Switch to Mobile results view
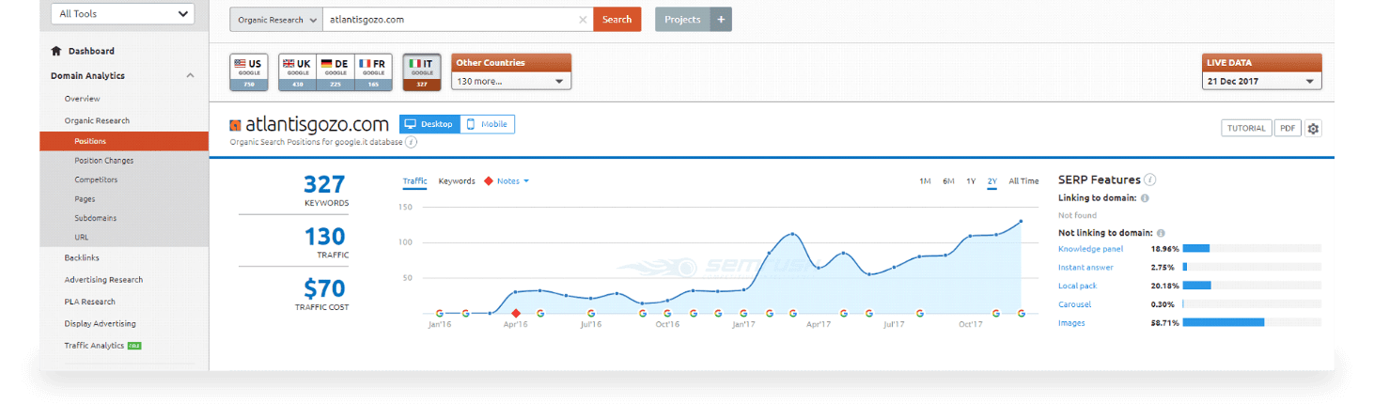Screen dimensions: 1374x420 [x=487, y=124]
